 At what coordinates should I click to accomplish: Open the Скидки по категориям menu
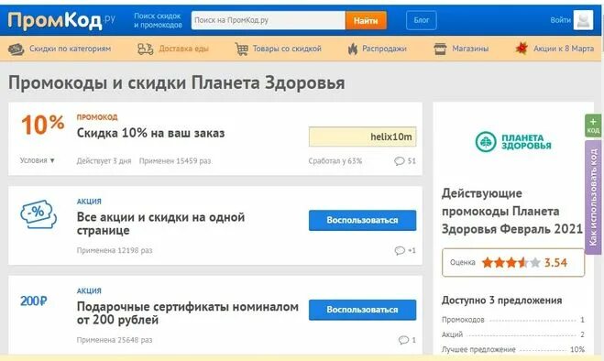coord(70,49)
